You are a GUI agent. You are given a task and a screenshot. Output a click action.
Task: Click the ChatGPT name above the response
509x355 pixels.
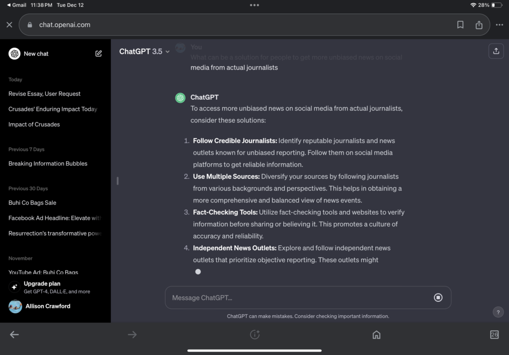pos(204,97)
